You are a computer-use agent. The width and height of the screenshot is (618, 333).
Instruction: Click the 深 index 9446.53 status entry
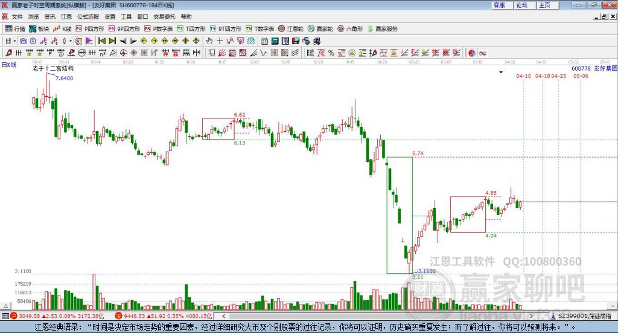point(164,316)
